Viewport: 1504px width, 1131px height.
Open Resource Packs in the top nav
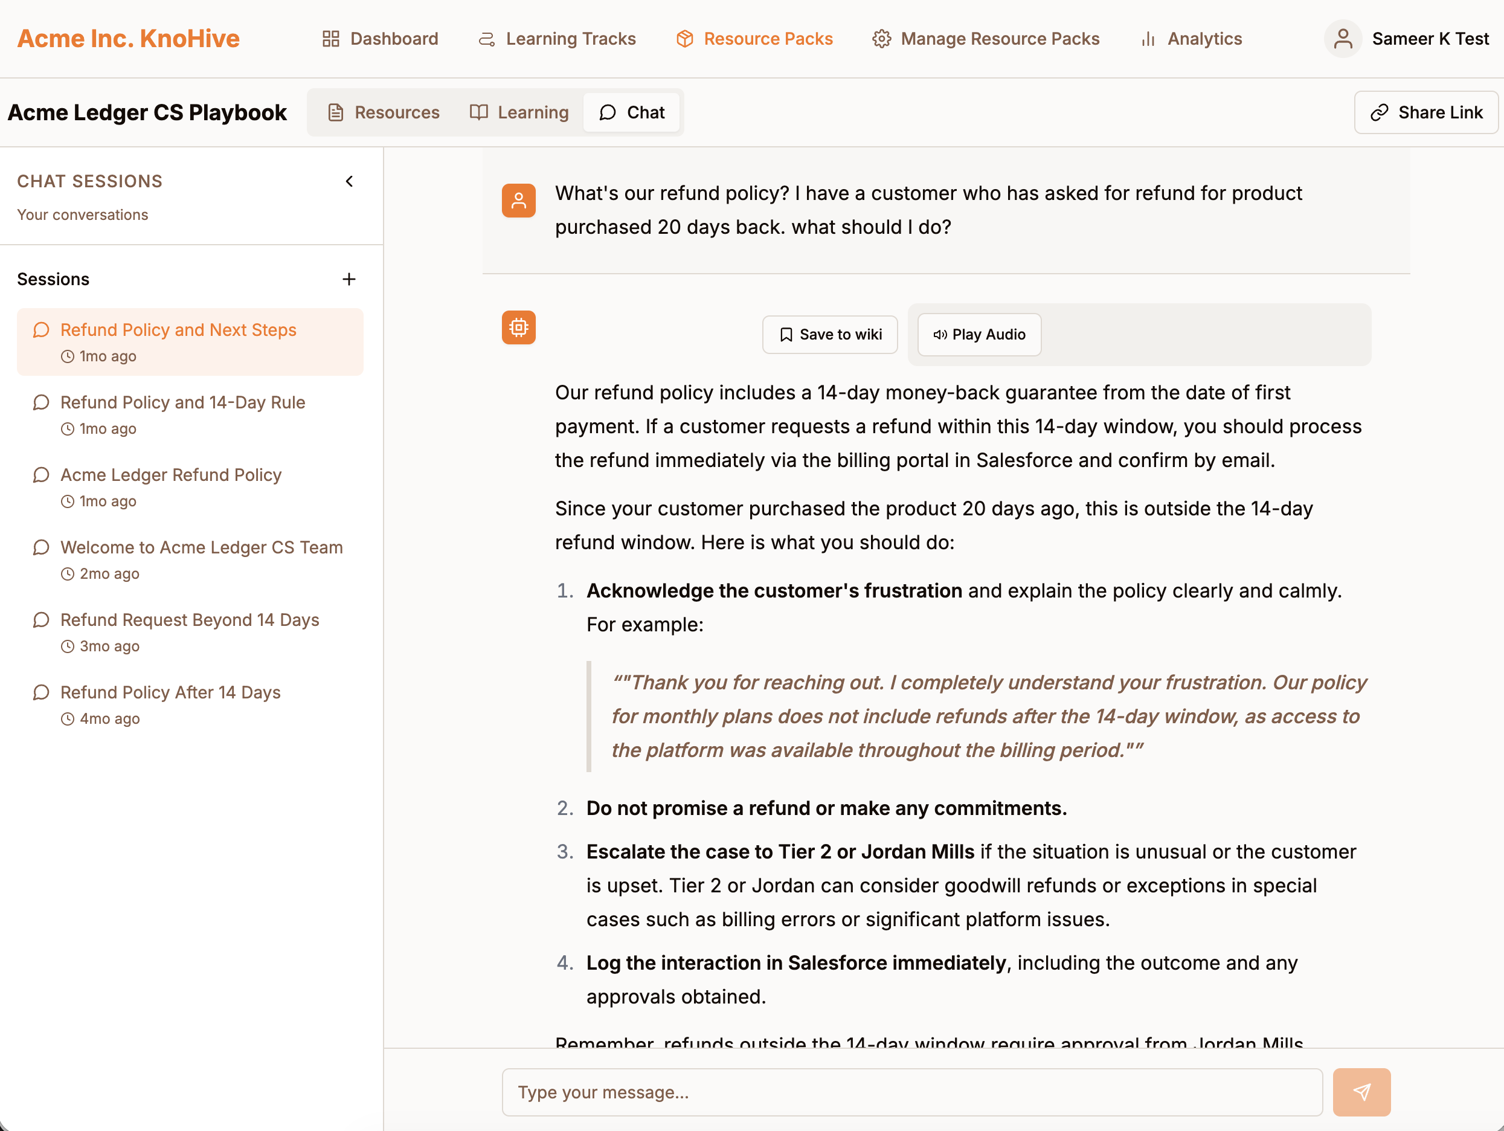(755, 39)
